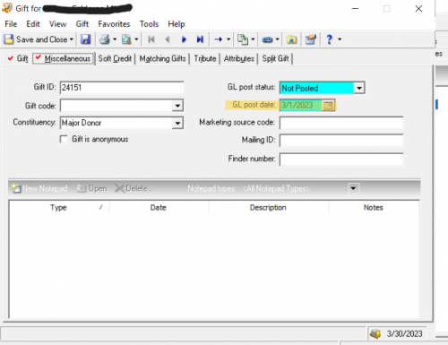
Task: Open Save and Close dropdown arrow
Action: (72, 39)
